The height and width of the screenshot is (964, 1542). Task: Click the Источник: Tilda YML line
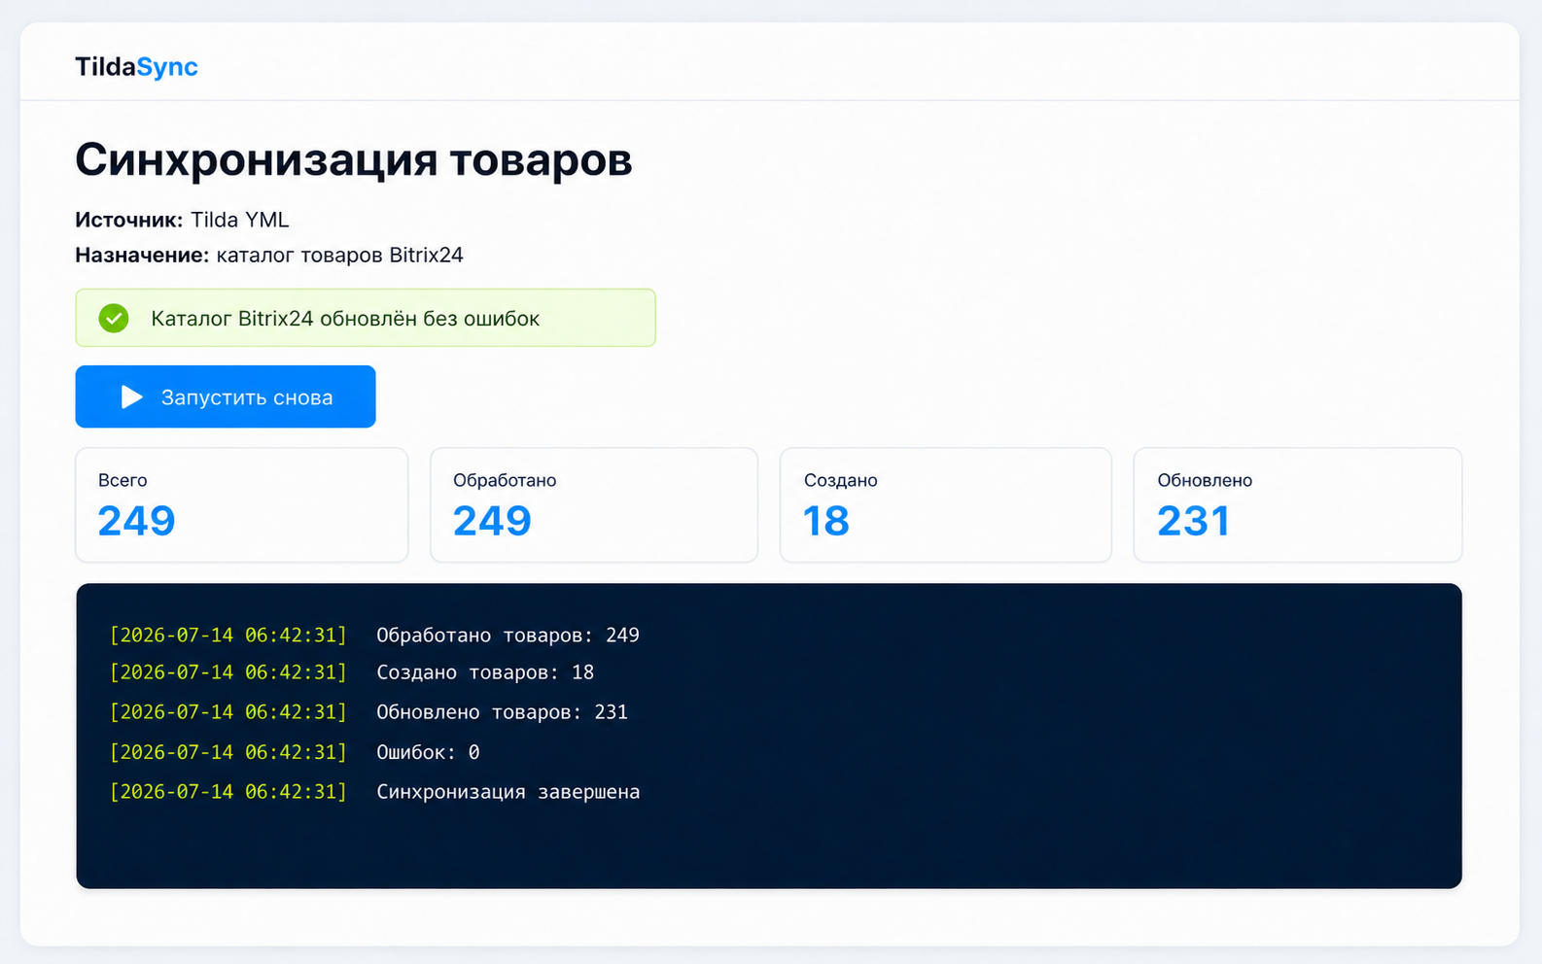(x=182, y=220)
